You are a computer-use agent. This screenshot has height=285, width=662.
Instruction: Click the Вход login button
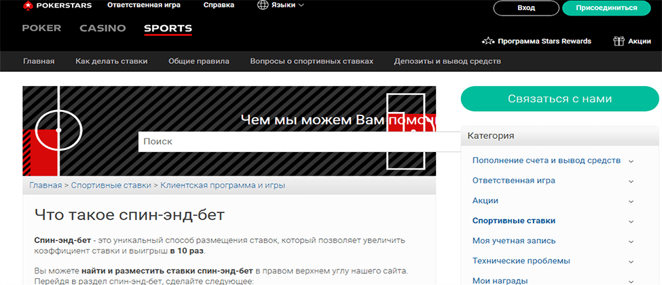click(x=526, y=8)
